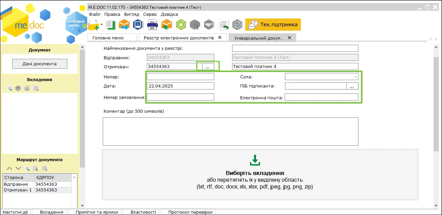Viewport: 442px width, 215px height.
Task: Click the hexagon Головне меню logo button
Action: point(76,24)
